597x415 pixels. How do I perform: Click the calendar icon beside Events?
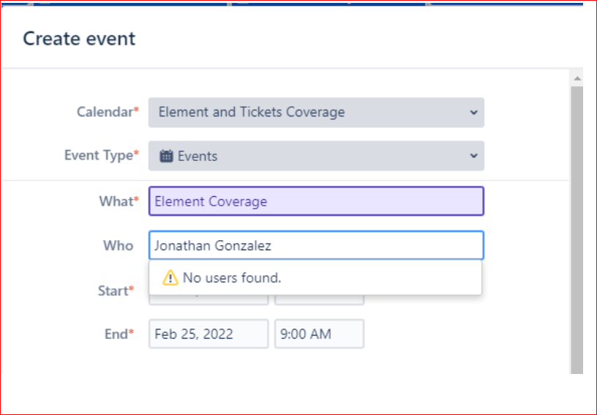point(166,156)
